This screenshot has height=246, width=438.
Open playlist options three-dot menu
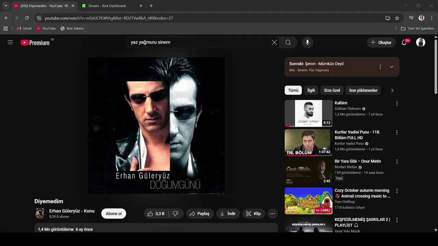tap(380, 67)
